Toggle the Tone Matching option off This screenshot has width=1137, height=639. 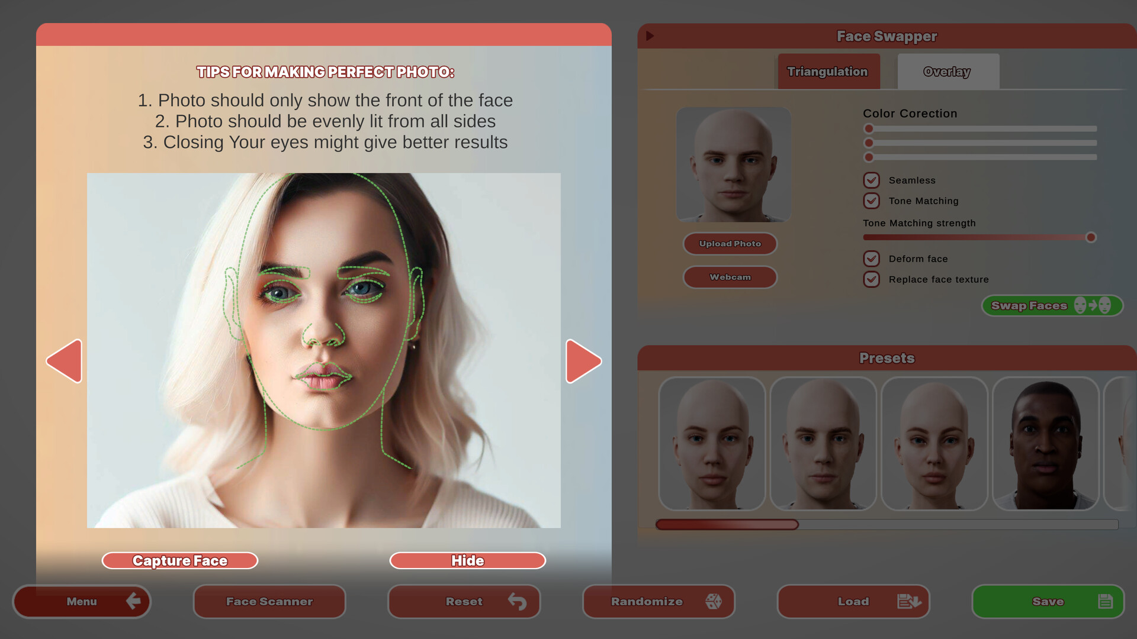871,201
